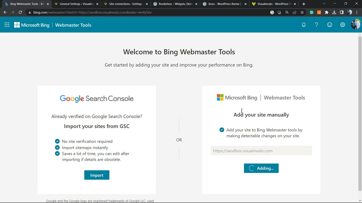Bookmark this page with star icon
Viewport: 362px width, 203px height.
coord(302,12)
